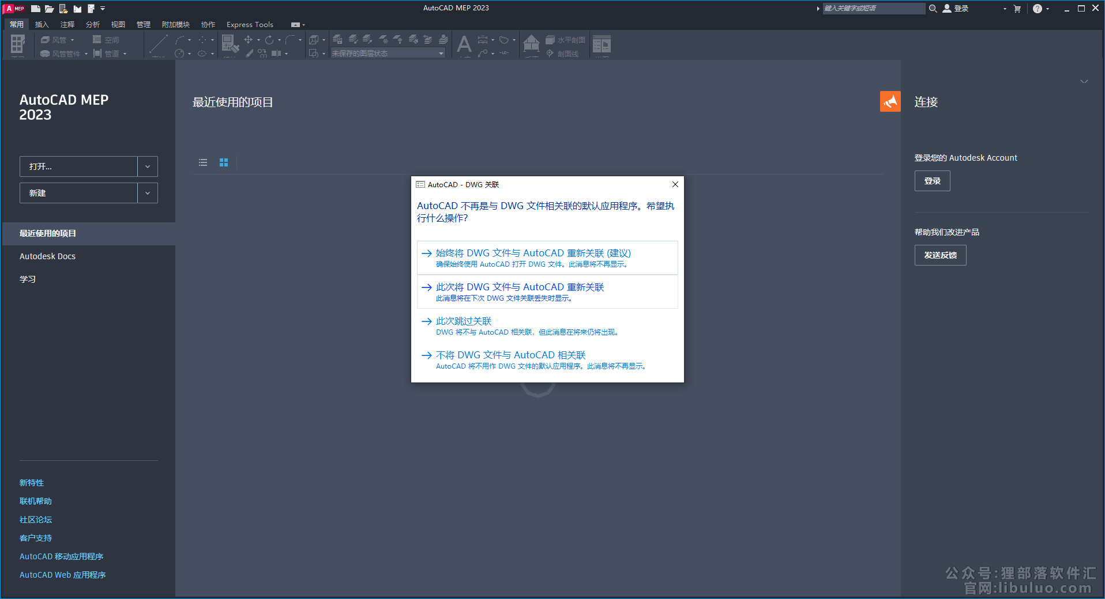Click the 剖面线 section line tool

(562, 54)
